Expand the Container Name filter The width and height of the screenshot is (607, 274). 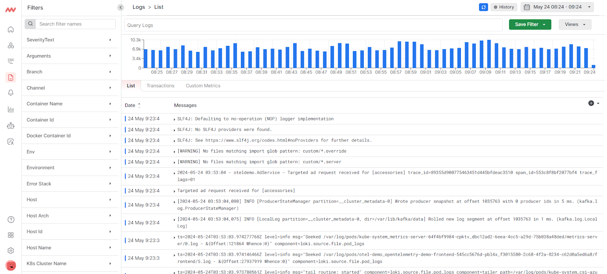coord(70,104)
